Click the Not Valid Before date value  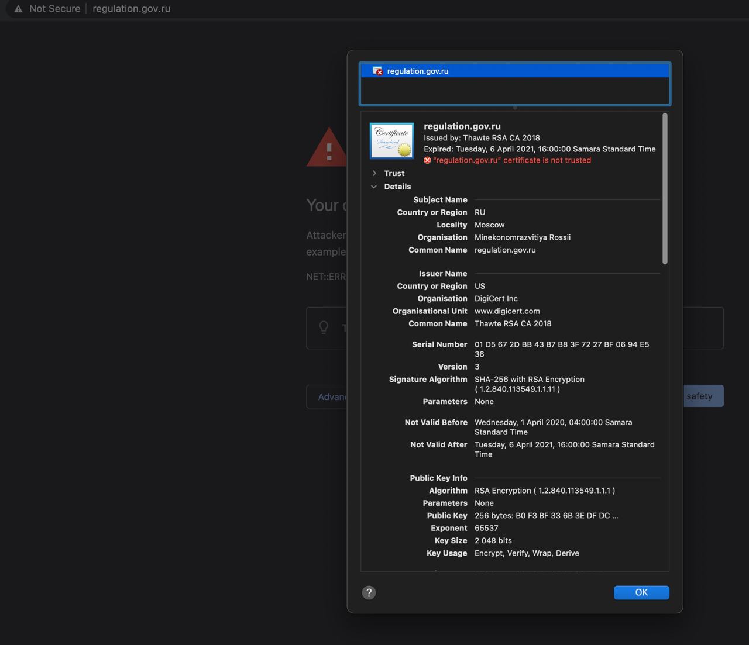click(553, 427)
